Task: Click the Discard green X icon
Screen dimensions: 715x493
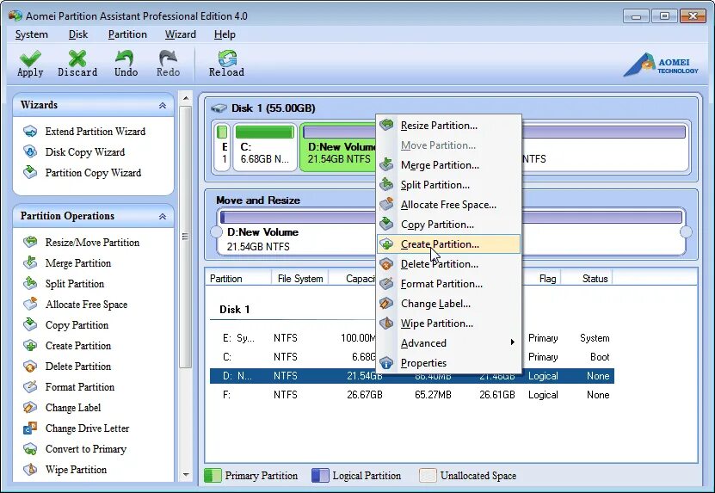Action: point(77,58)
